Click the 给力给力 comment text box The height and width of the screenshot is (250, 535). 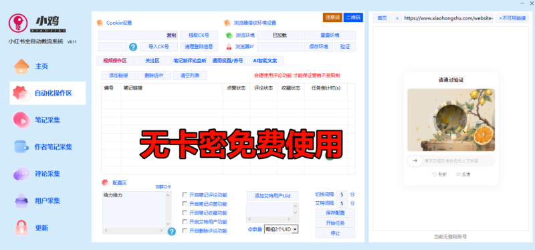coord(134,209)
